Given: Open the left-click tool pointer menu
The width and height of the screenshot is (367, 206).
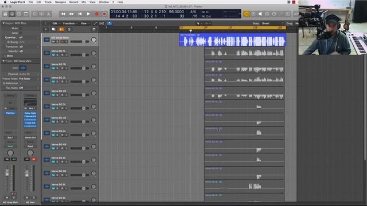Looking at the screenshot, I should [x=199, y=23].
